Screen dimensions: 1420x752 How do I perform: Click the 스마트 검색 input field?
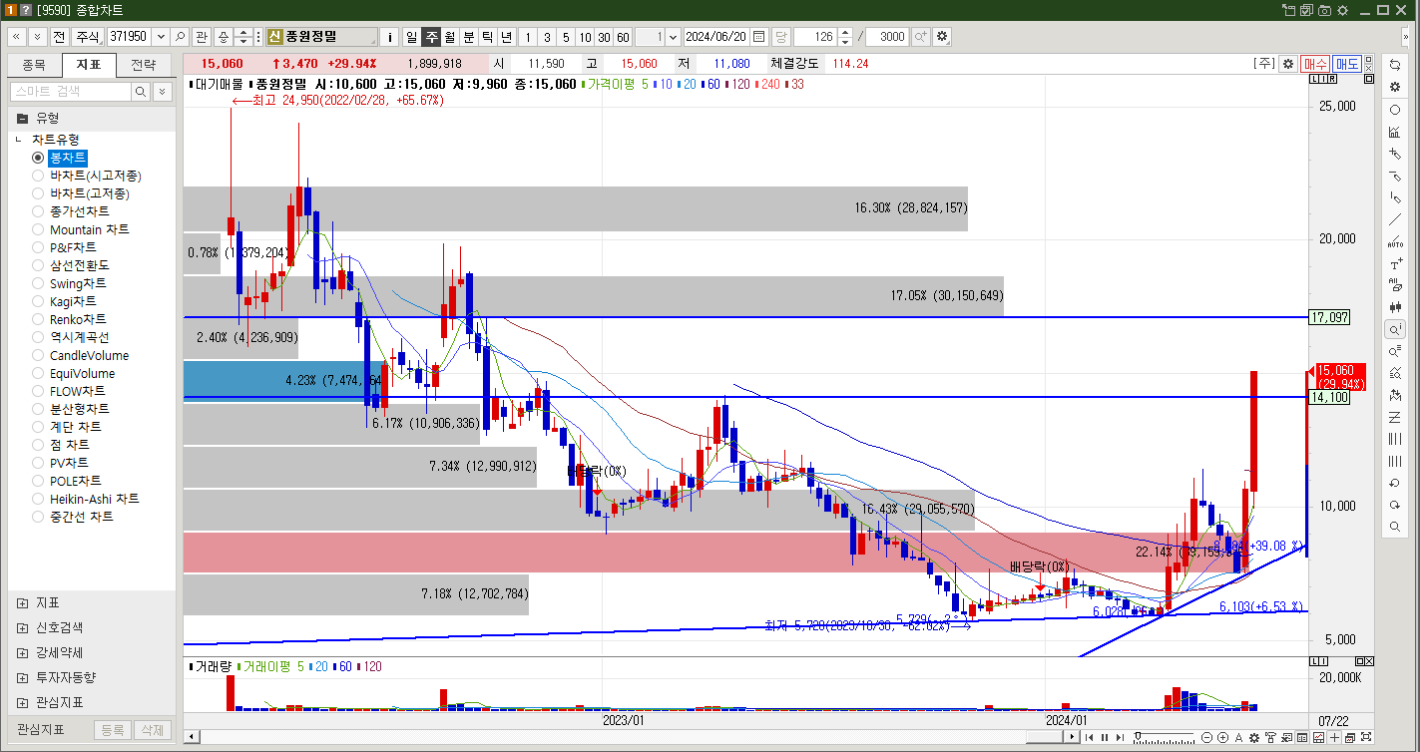71,91
